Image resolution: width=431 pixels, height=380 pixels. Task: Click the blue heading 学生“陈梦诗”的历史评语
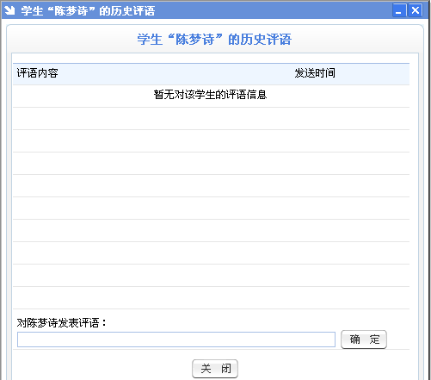[214, 40]
